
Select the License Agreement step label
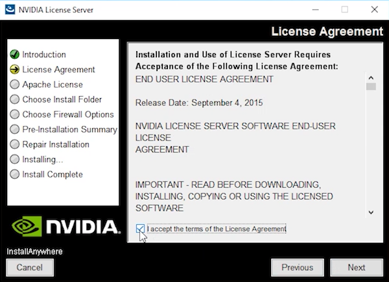coord(58,70)
